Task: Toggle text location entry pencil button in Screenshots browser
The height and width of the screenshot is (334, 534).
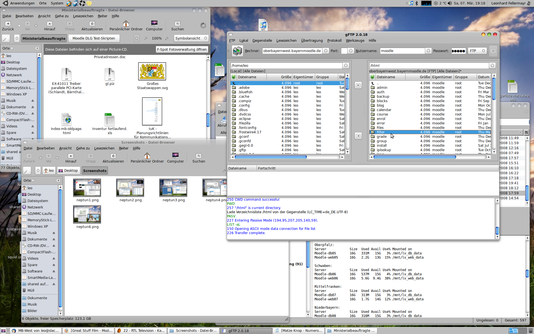Action: tap(27, 171)
